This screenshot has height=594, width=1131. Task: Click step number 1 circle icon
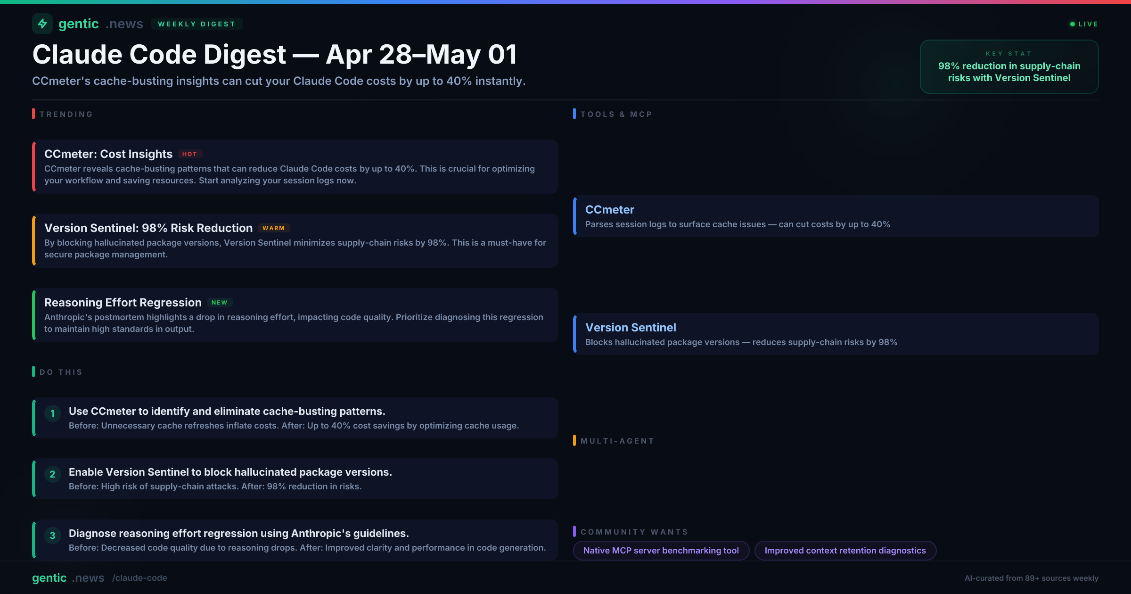[x=53, y=413]
